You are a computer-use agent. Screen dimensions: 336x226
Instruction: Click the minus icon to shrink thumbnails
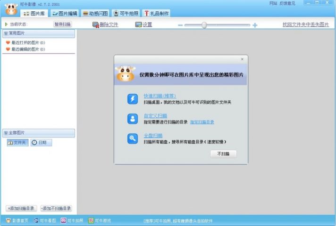pos(180,25)
